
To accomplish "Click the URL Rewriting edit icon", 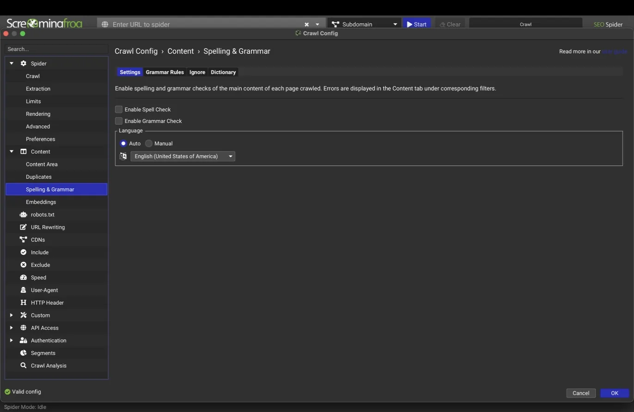I will pyautogui.click(x=24, y=227).
